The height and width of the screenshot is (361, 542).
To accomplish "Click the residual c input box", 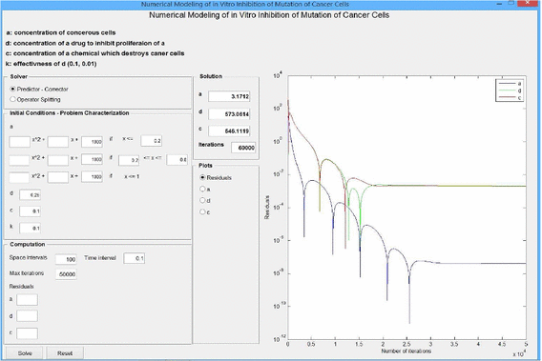I will [x=27, y=333].
